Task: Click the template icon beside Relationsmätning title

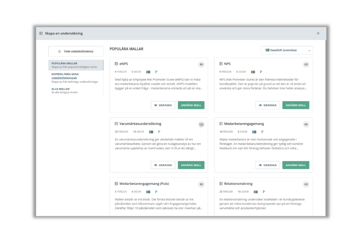Action: (x=221, y=184)
